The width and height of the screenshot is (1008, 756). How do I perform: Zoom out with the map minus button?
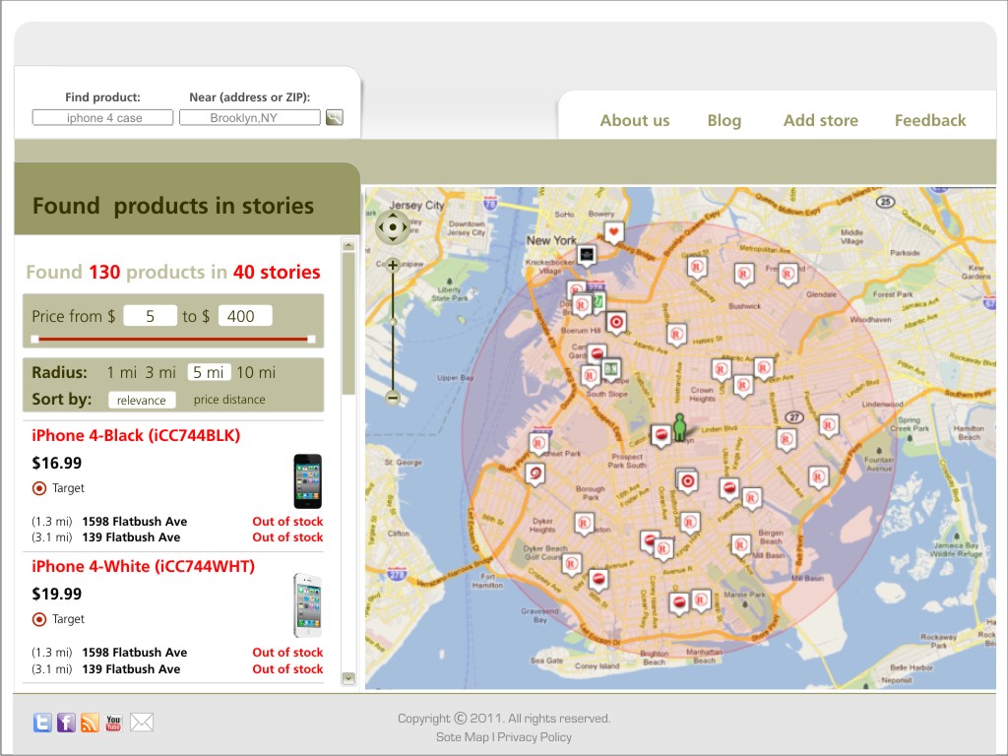pyautogui.click(x=393, y=398)
